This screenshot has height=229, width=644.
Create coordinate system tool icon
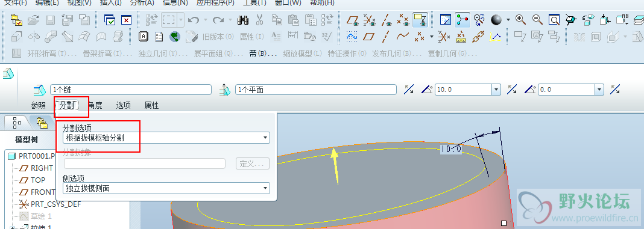444,37
